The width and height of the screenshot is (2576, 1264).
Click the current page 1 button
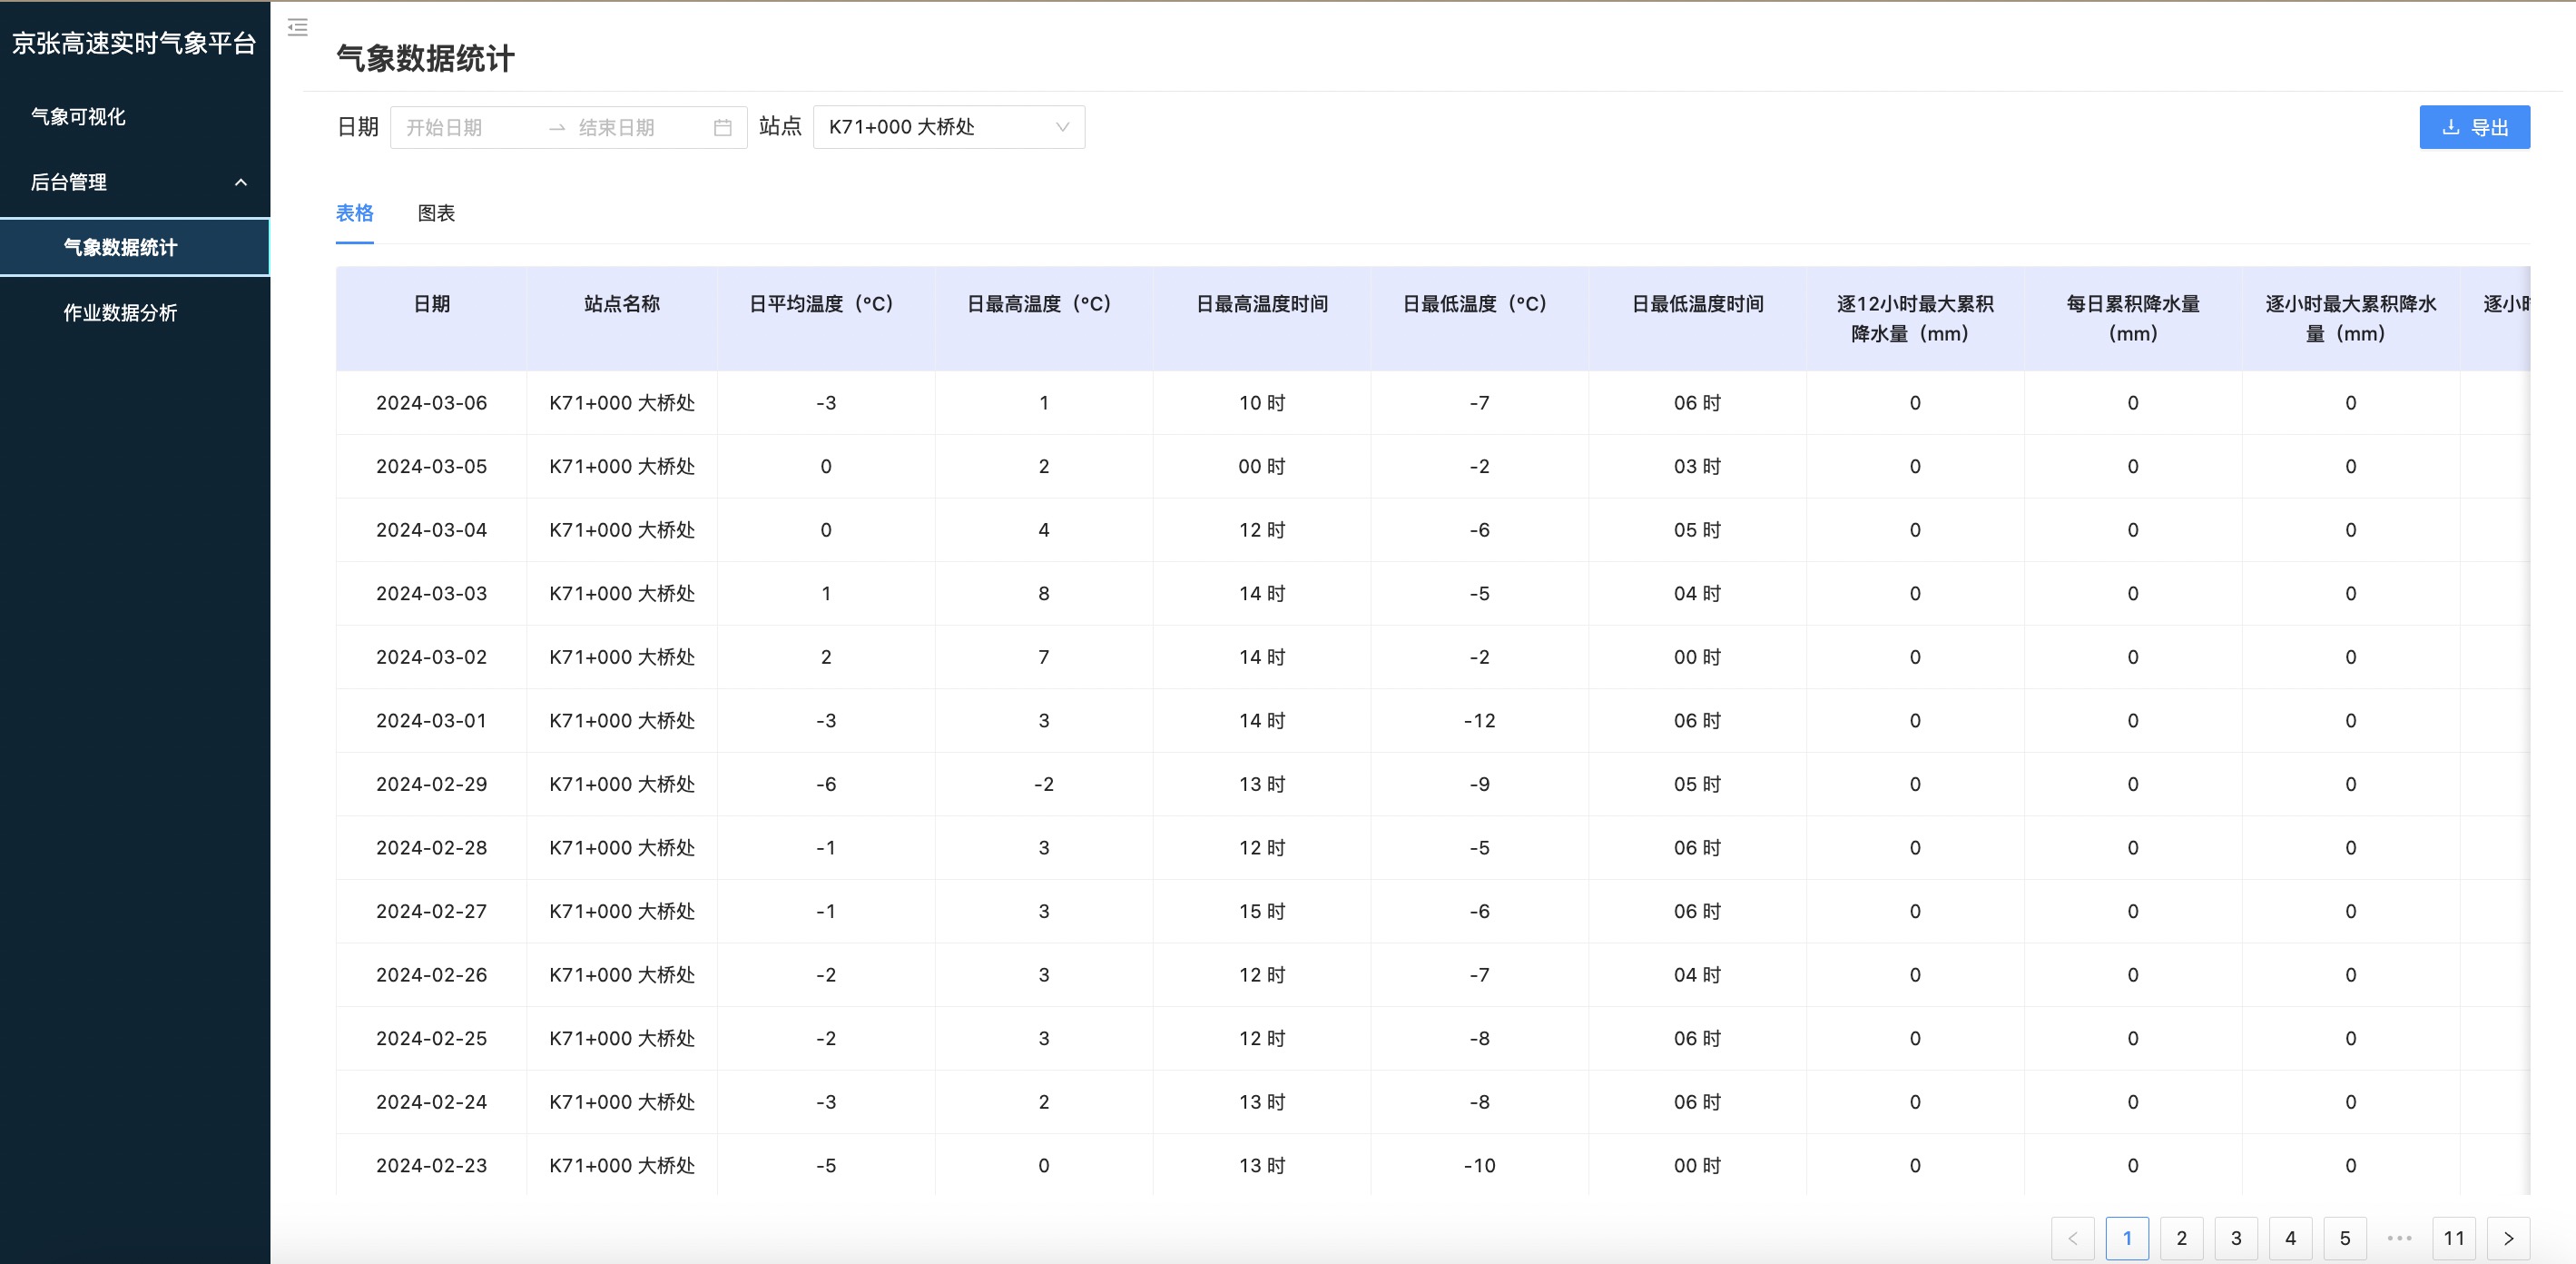(x=2127, y=1238)
